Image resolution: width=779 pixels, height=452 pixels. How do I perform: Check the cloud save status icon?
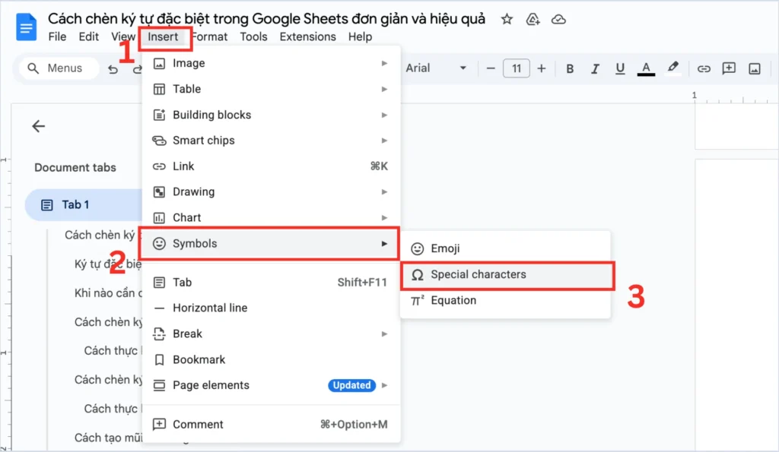pyautogui.click(x=558, y=19)
